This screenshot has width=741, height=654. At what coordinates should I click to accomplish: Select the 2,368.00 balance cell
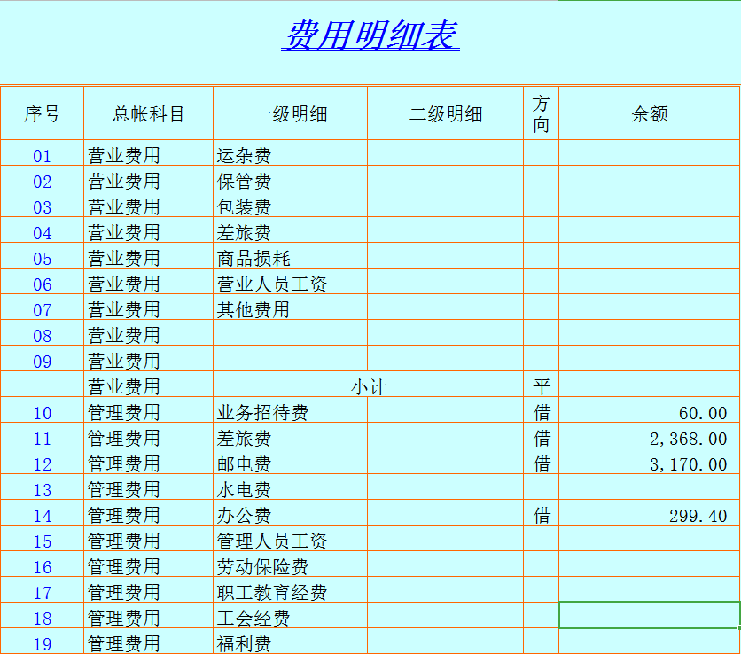pyautogui.click(x=648, y=437)
